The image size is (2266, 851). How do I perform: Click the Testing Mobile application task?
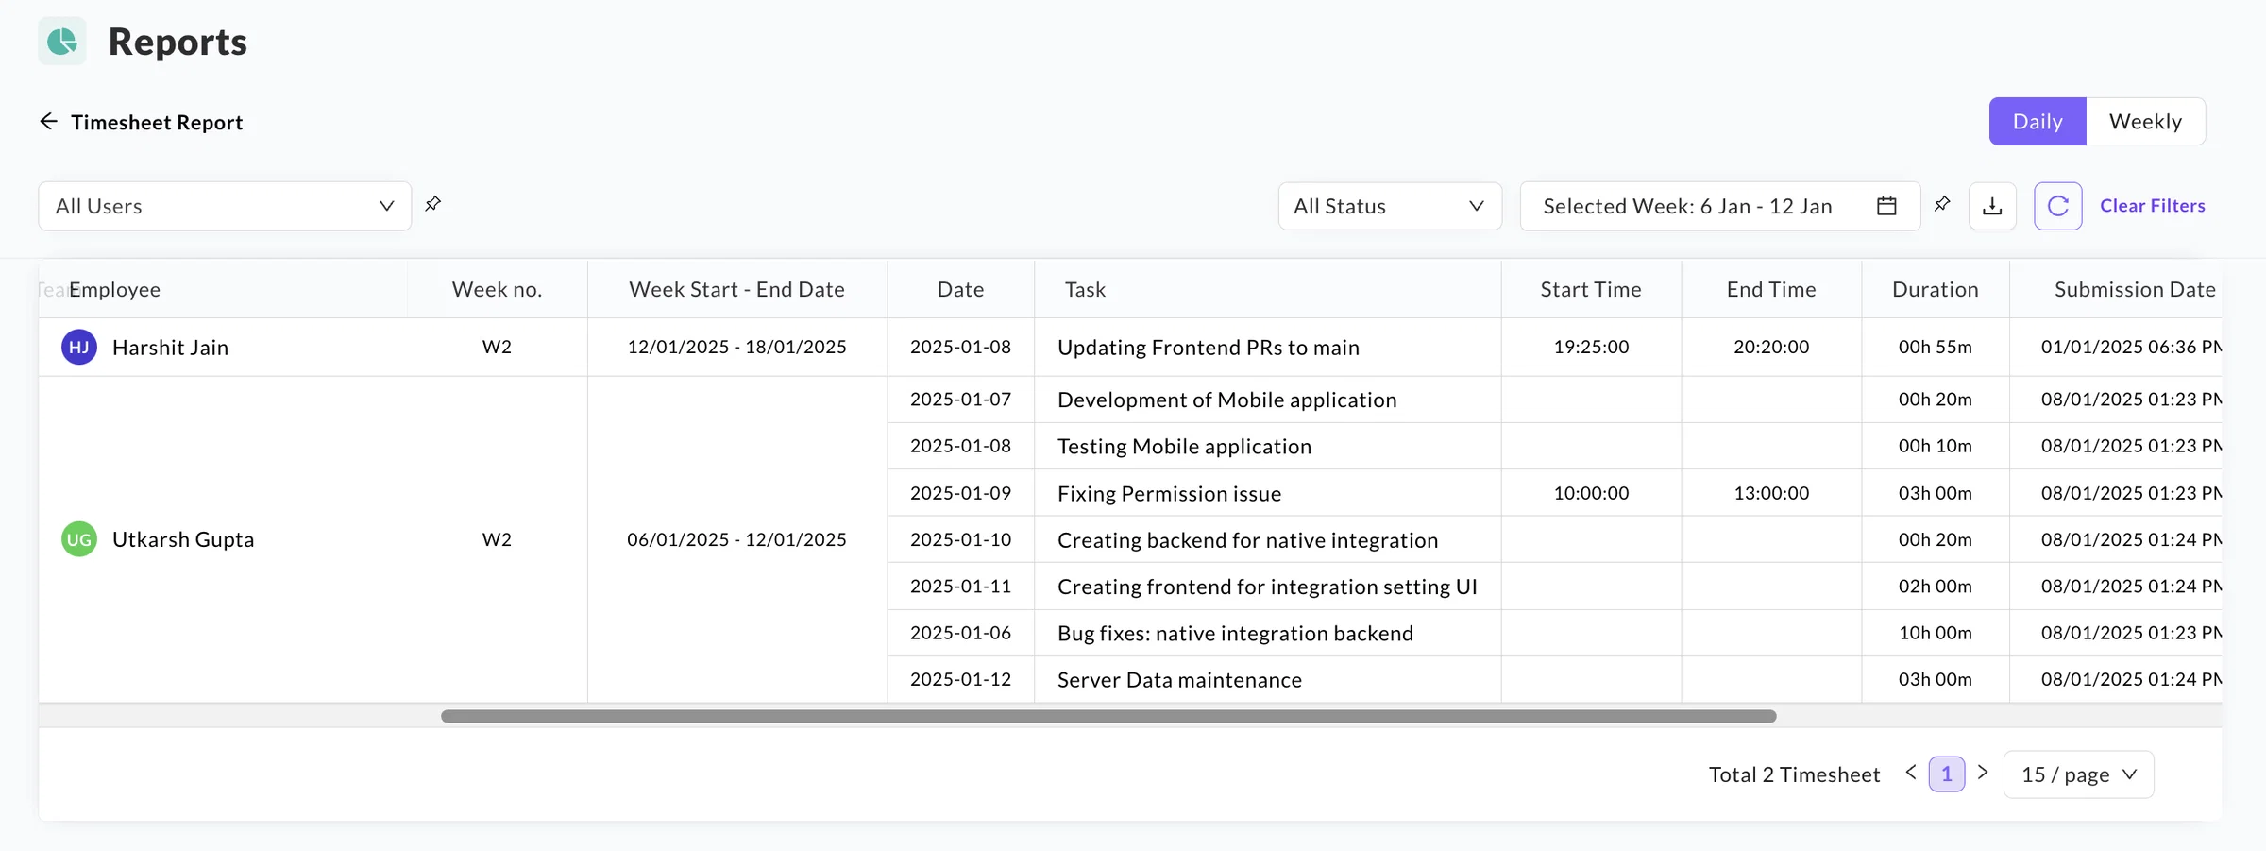pyautogui.click(x=1184, y=446)
